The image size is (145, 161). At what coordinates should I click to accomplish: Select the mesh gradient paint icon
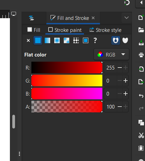coord(67,40)
